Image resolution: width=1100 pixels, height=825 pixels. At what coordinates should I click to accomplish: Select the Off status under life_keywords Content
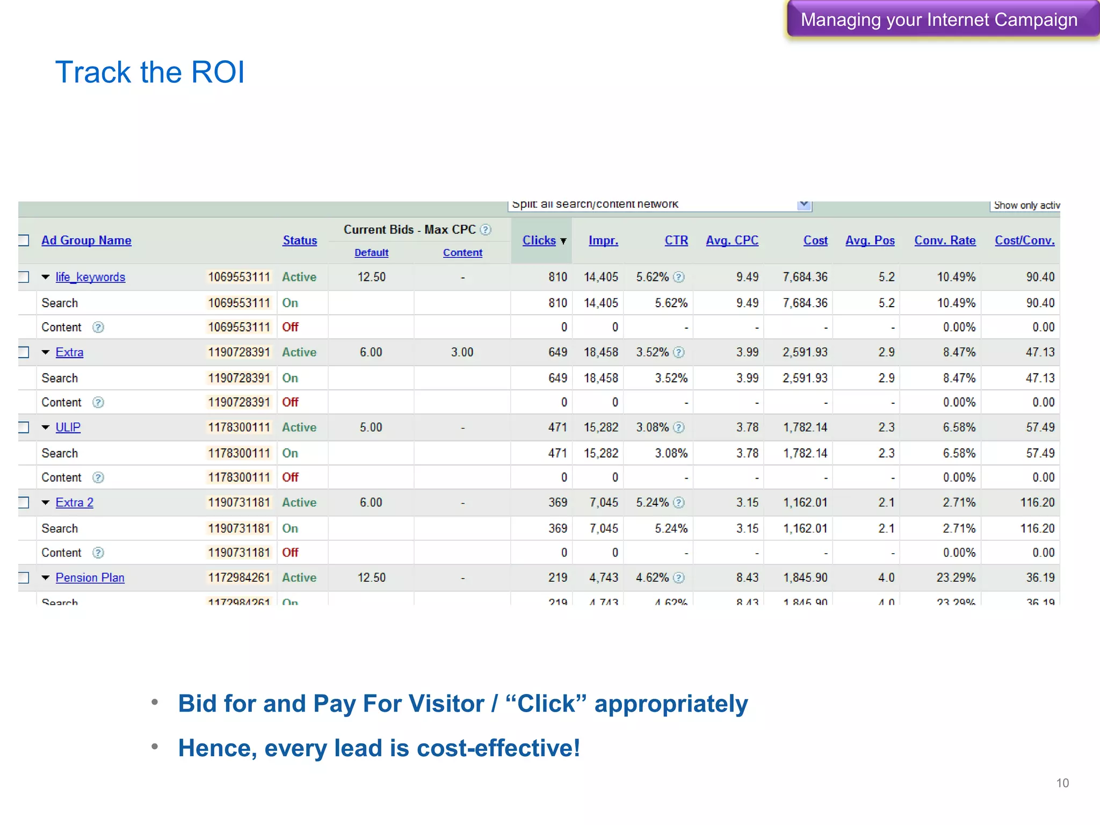290,327
